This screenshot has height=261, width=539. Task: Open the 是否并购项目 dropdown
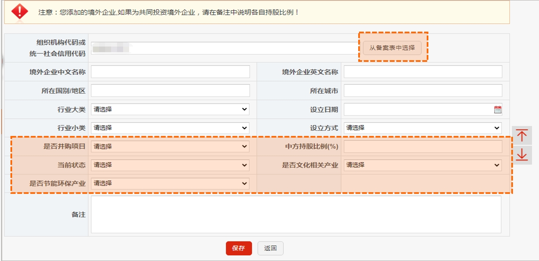click(x=171, y=147)
